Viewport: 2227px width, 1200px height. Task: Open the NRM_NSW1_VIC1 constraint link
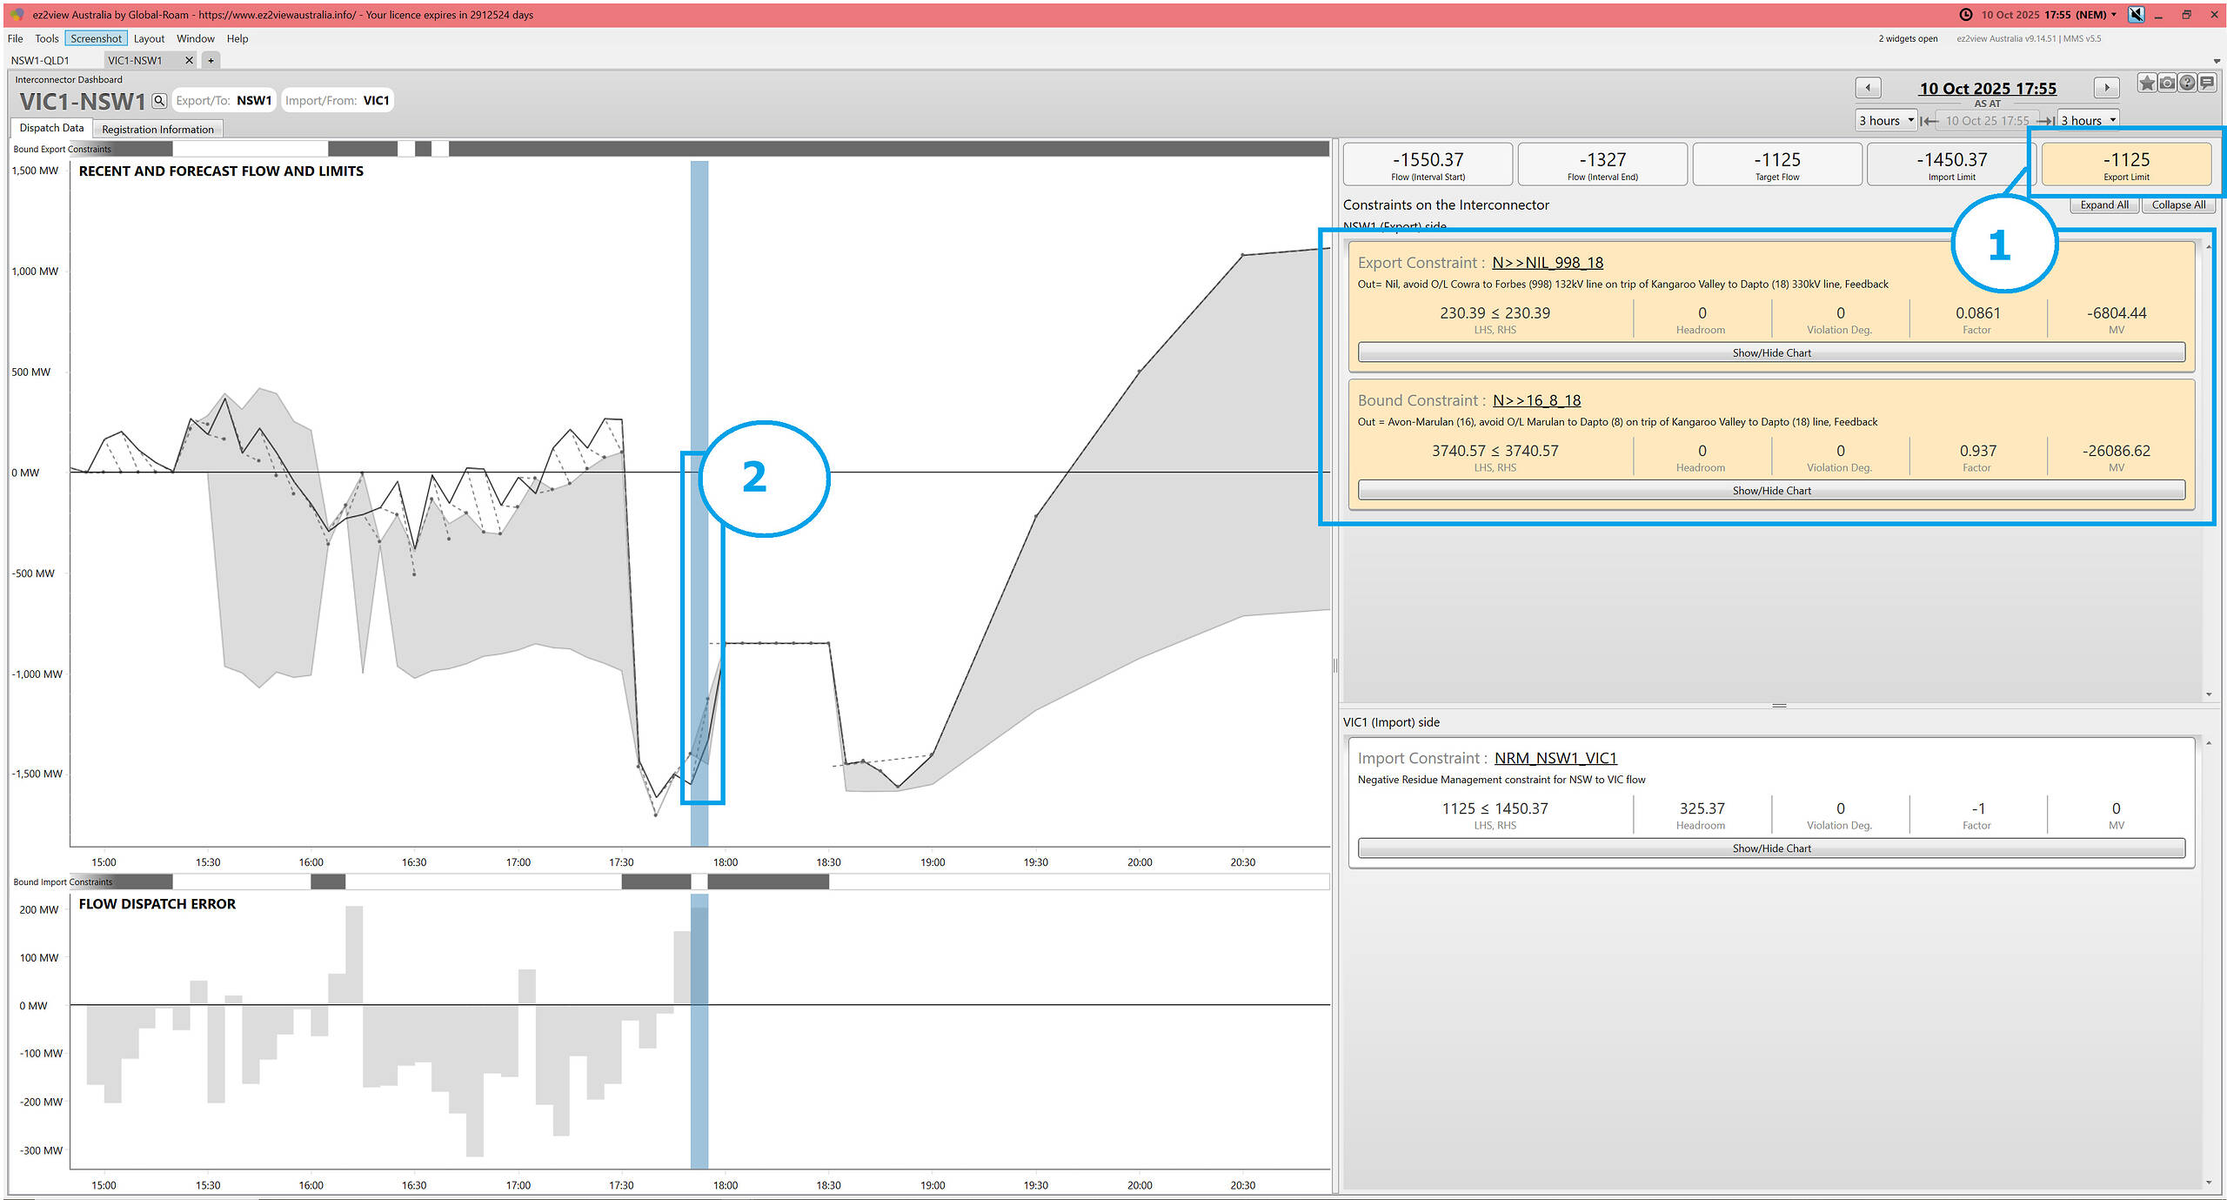[1555, 758]
